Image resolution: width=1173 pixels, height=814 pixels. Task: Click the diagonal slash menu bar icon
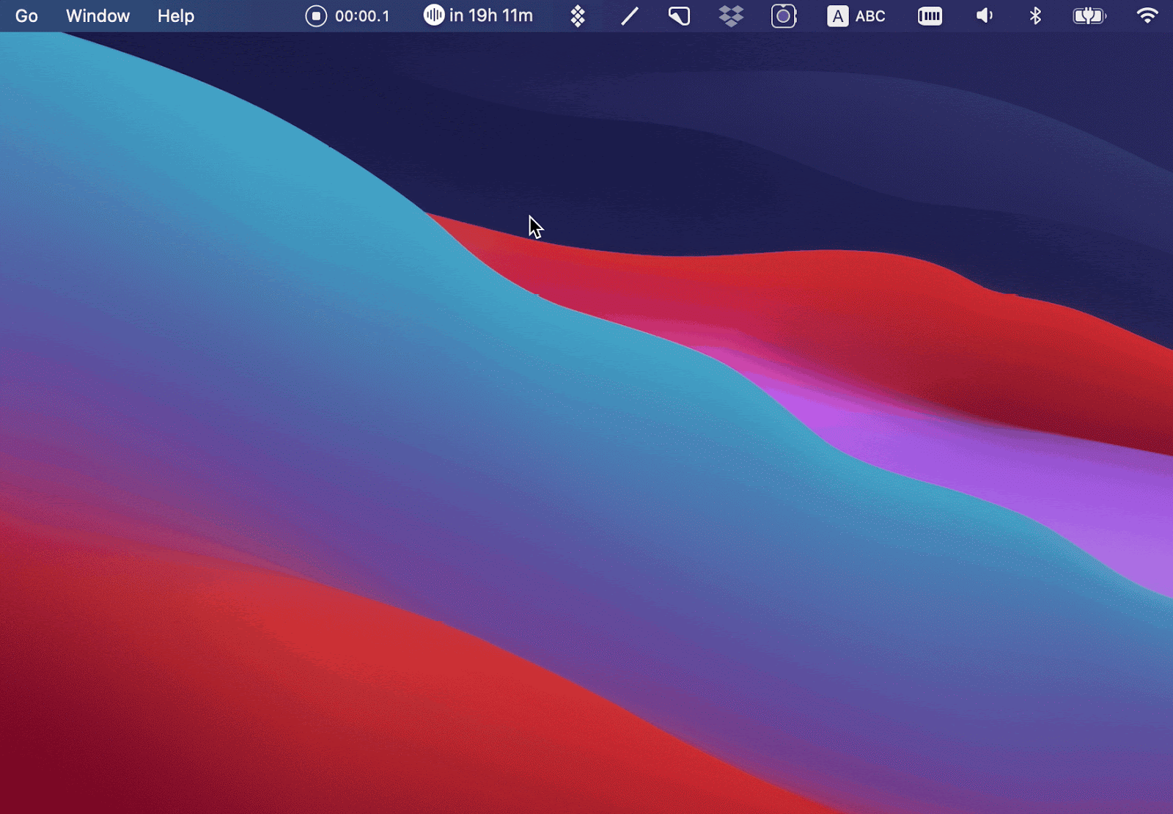pyautogui.click(x=629, y=16)
